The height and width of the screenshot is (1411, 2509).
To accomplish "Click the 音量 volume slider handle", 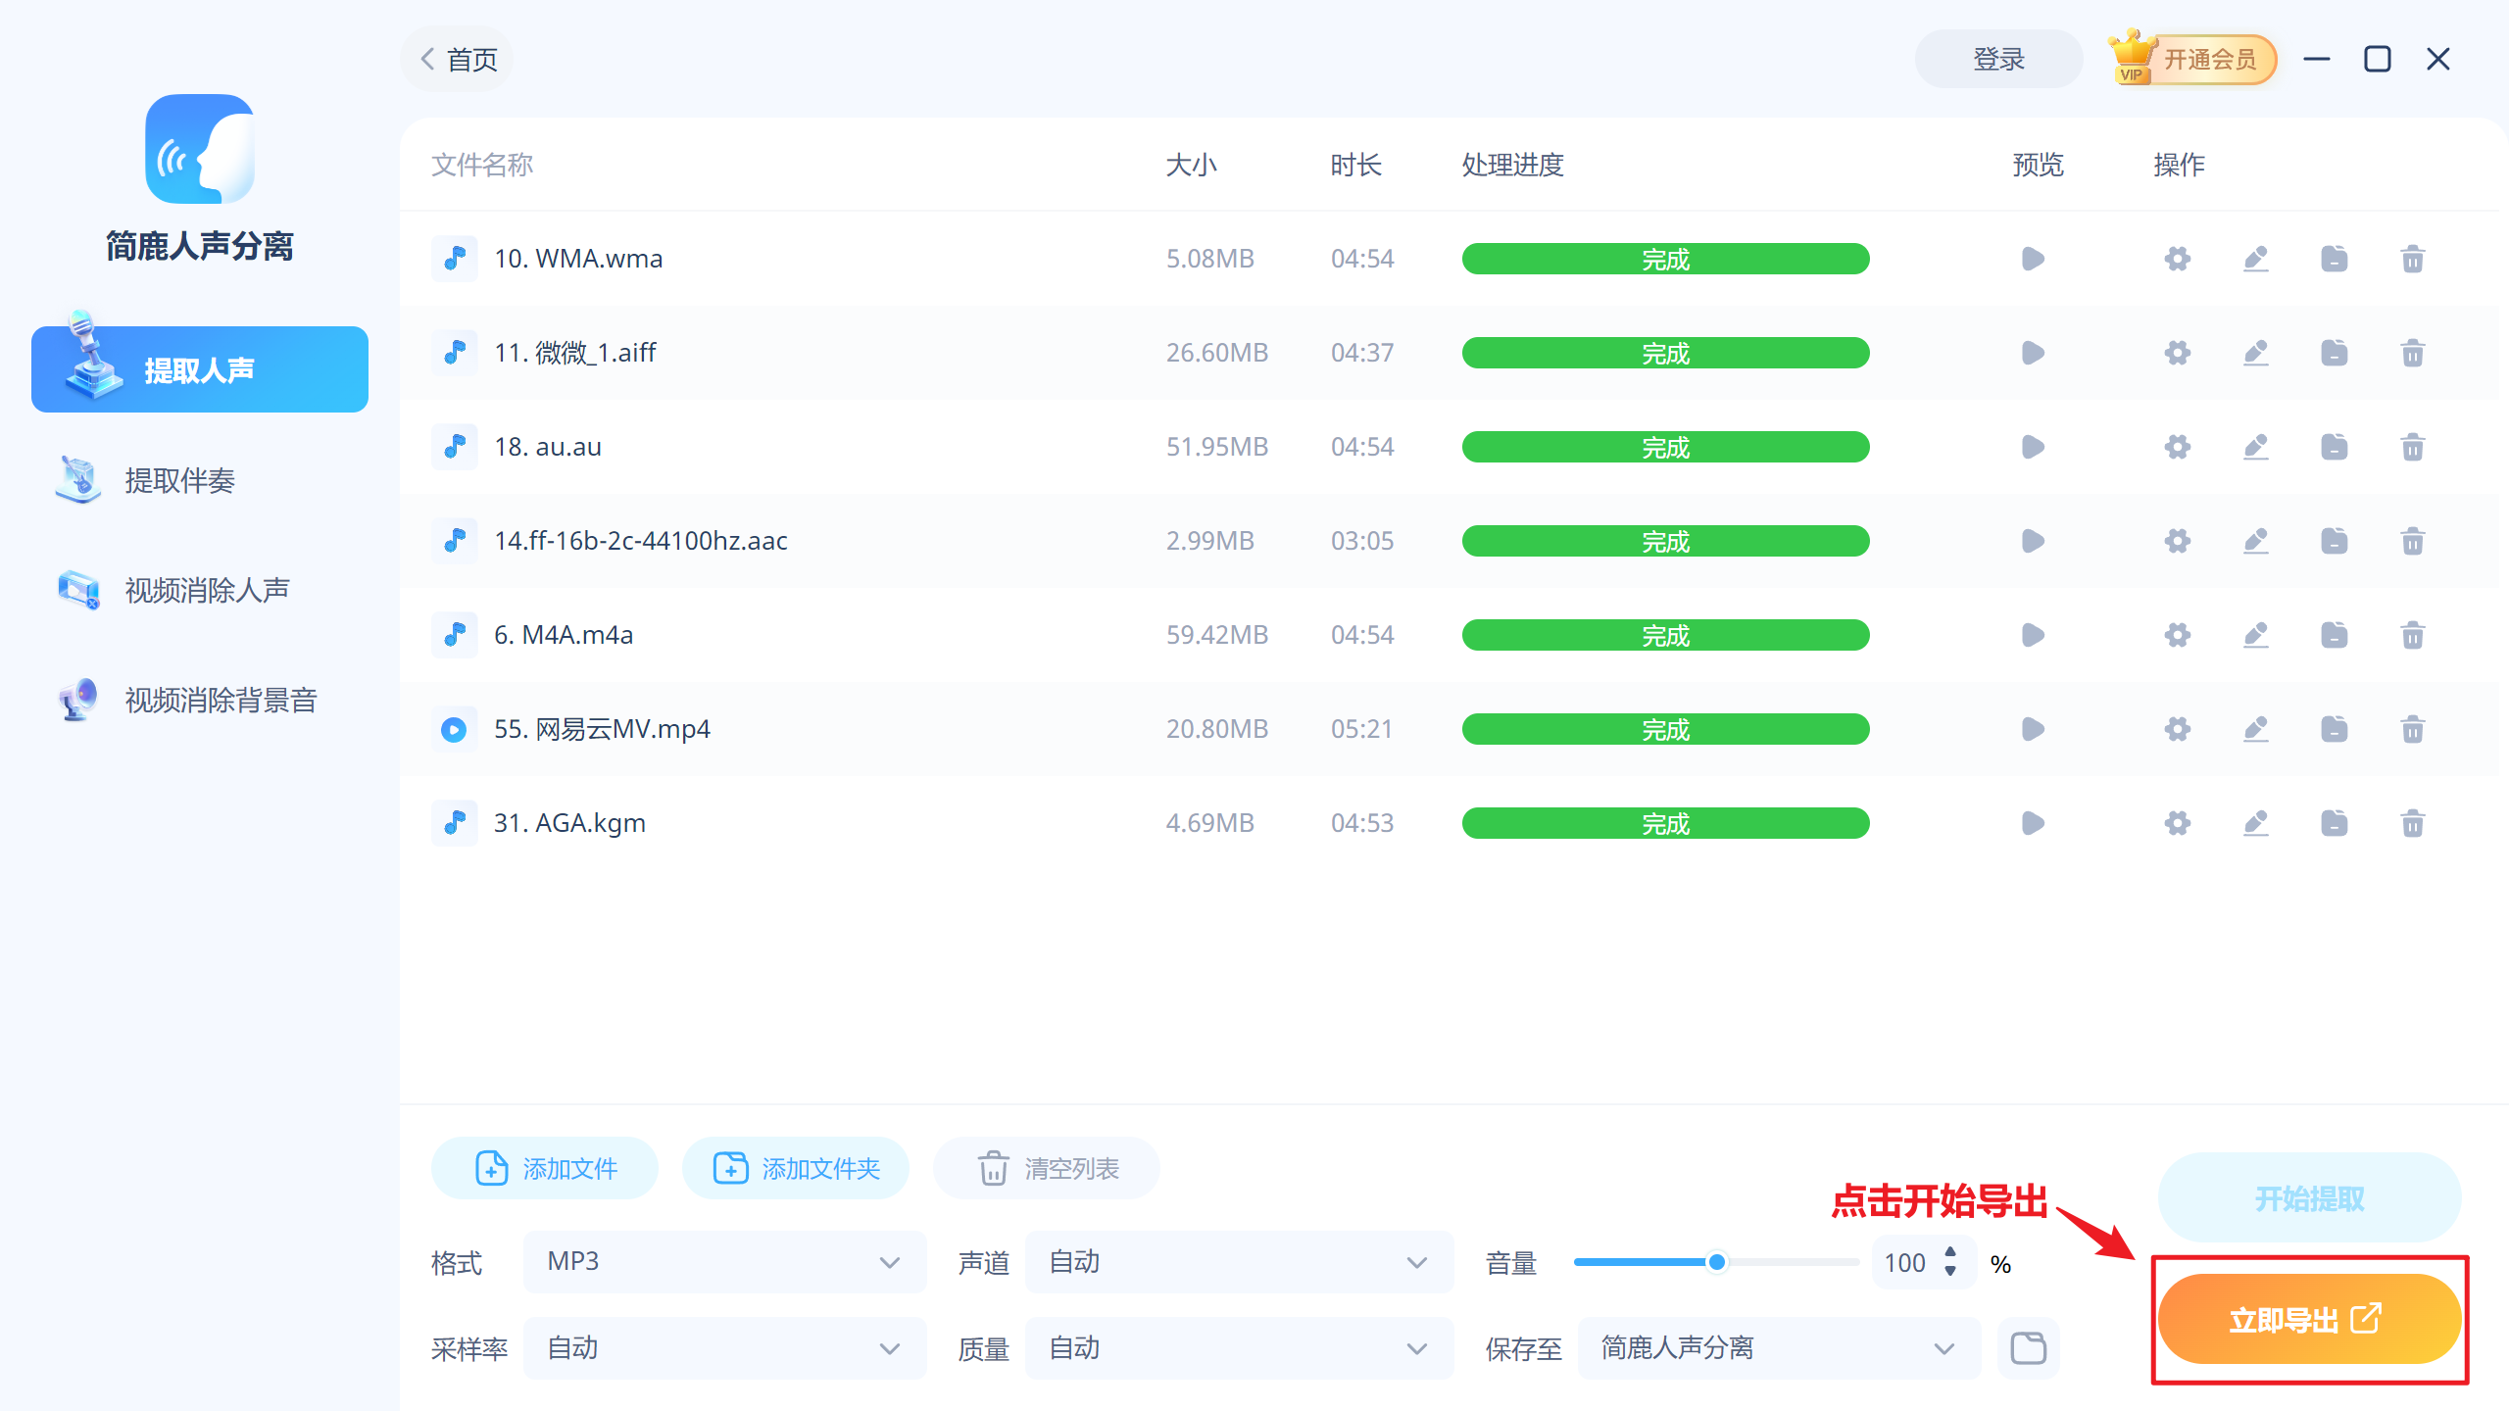I will 1716,1262.
